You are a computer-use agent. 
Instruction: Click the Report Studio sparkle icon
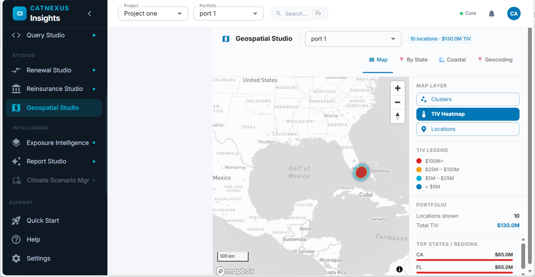pyautogui.click(x=16, y=161)
